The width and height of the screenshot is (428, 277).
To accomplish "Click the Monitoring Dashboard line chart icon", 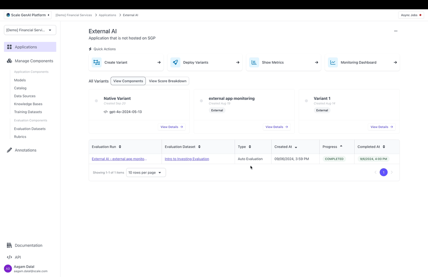I will [x=333, y=62].
